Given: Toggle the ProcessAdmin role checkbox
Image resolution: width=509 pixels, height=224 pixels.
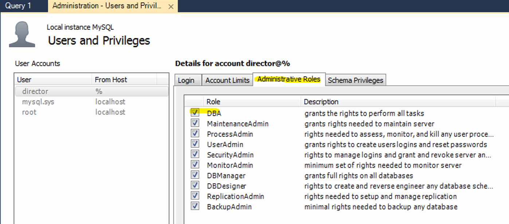Looking at the screenshot, I should pos(195,133).
